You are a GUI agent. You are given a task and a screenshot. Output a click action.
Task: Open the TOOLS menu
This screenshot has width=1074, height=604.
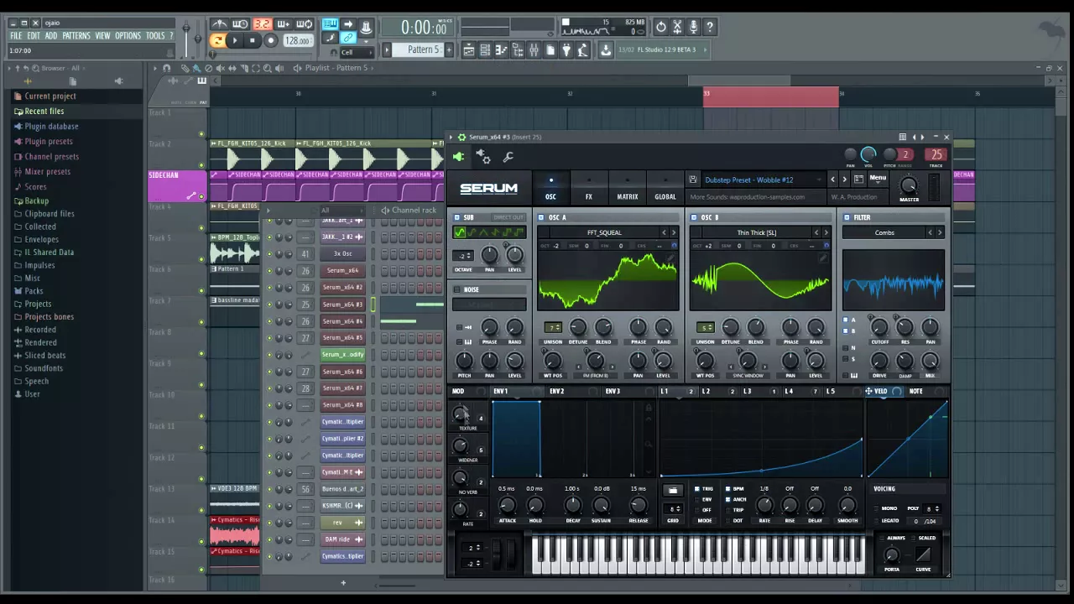click(155, 36)
